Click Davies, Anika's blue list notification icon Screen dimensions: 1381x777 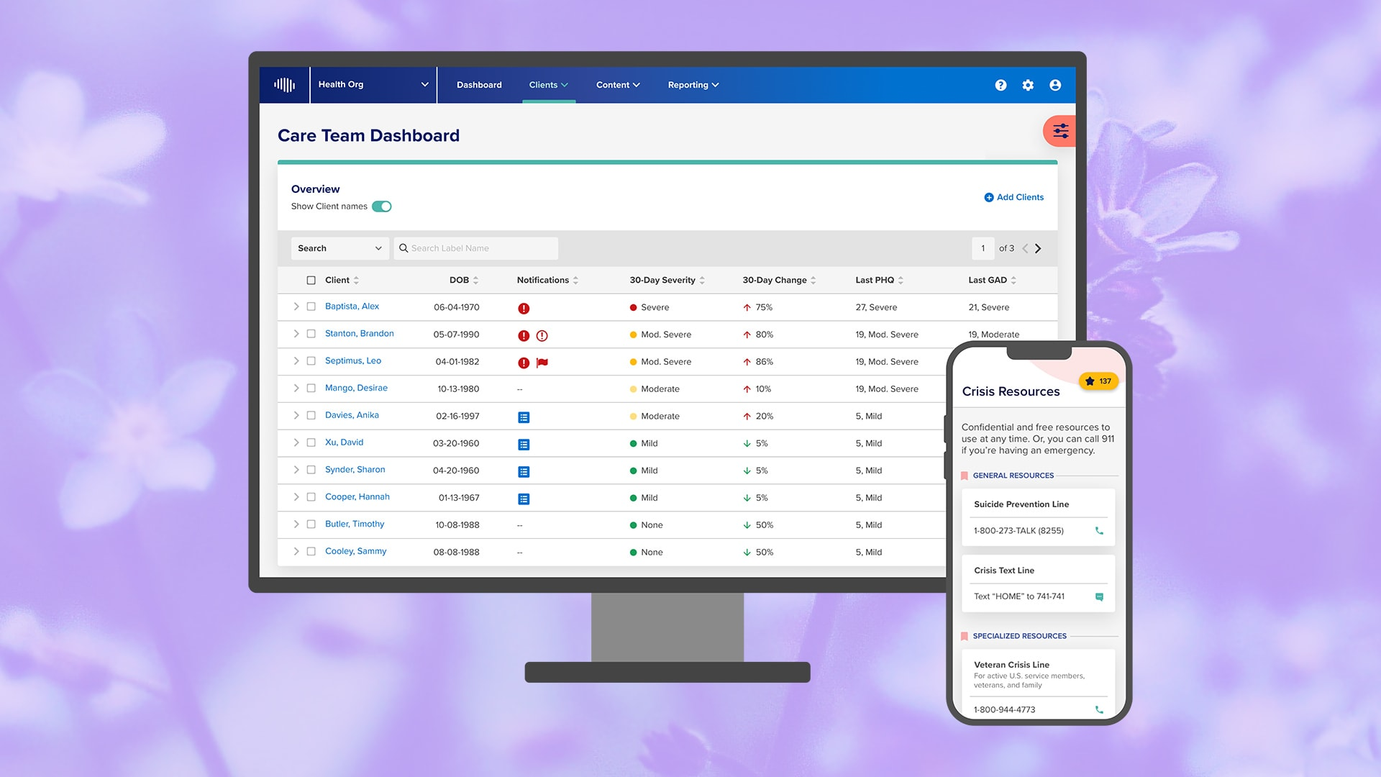pos(524,417)
